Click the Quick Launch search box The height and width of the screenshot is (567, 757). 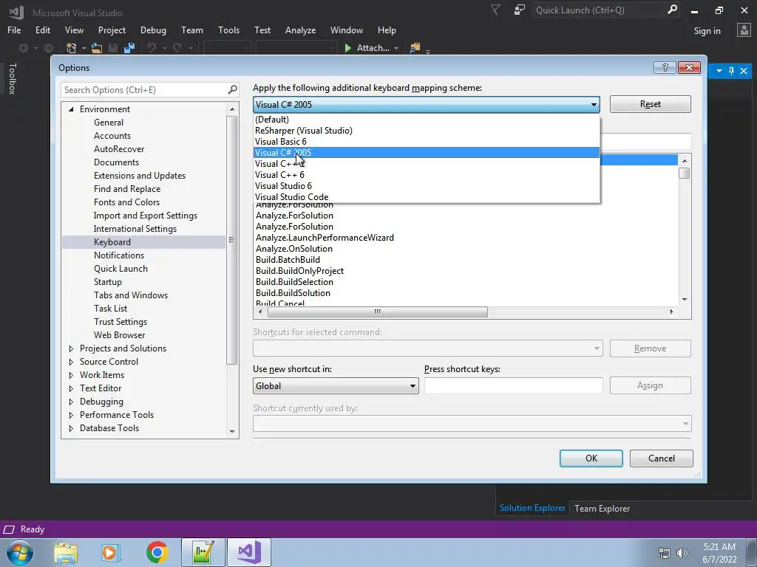[600, 10]
